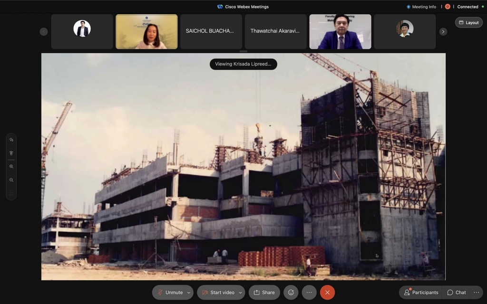Open more options in the center toolbar

[309, 293]
